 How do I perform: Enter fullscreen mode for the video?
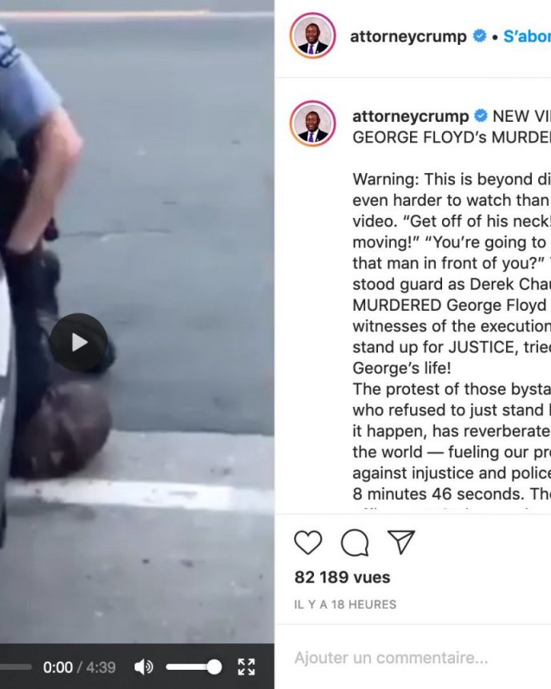coord(246,667)
